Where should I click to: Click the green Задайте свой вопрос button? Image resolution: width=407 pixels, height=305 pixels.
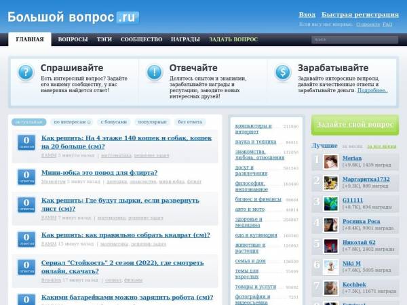[355, 125]
